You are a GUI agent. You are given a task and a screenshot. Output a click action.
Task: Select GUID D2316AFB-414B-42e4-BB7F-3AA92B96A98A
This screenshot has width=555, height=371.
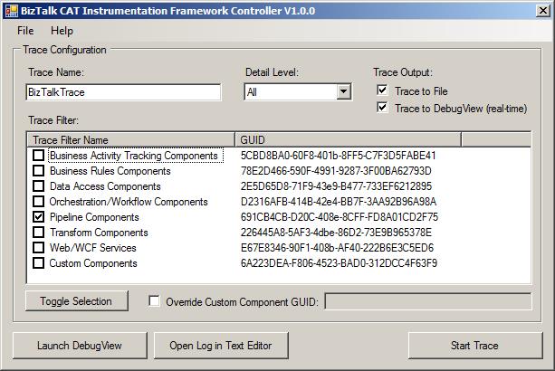pyautogui.click(x=339, y=202)
